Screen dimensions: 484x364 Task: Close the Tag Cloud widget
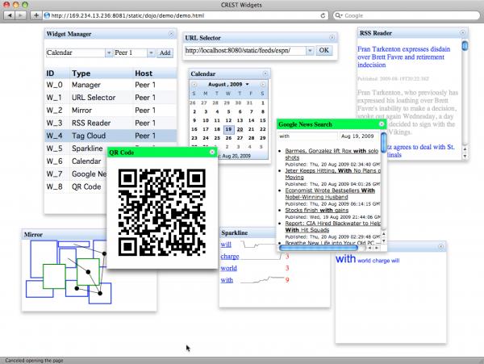(440, 246)
